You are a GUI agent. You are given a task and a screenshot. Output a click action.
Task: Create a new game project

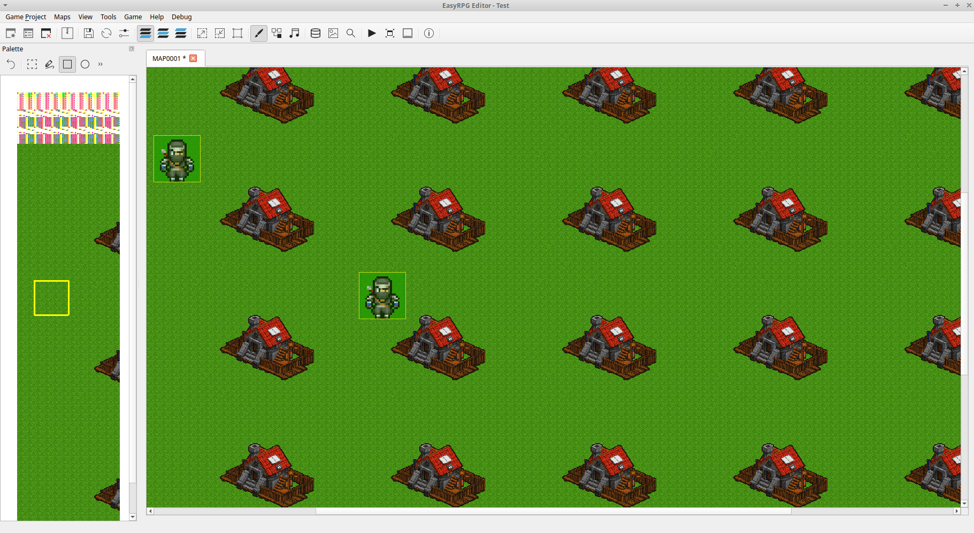[11, 33]
